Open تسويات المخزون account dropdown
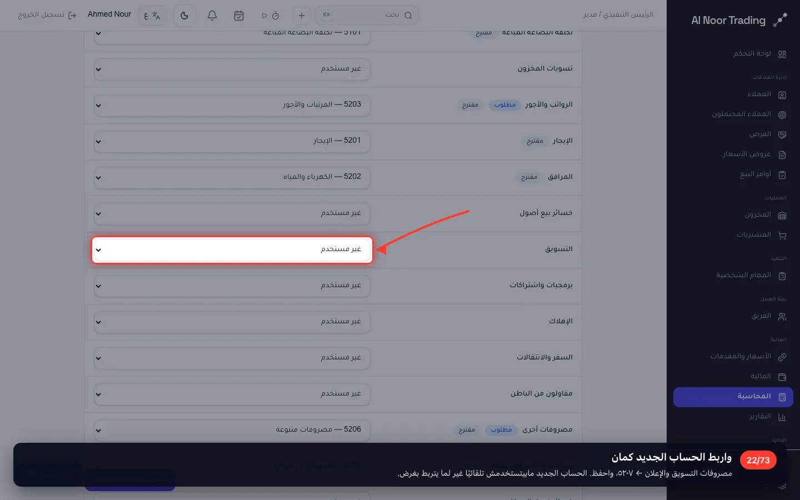Image resolution: width=800 pixels, height=500 pixels. tap(232, 69)
